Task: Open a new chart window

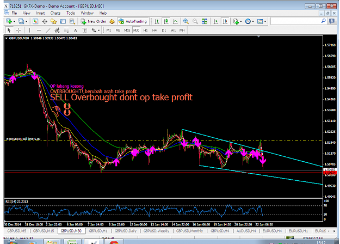Action: click(x=9, y=21)
